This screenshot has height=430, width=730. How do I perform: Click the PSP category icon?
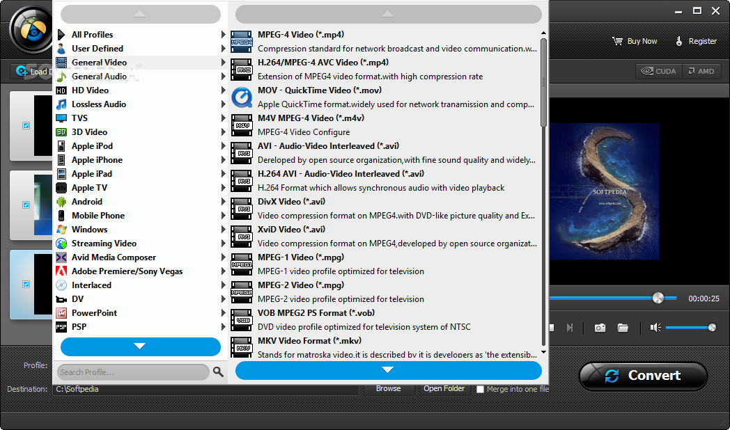[x=61, y=327]
